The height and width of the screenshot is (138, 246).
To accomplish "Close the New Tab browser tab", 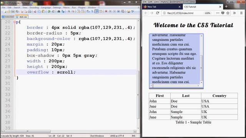I will pyautogui.click(x=180, y=7).
